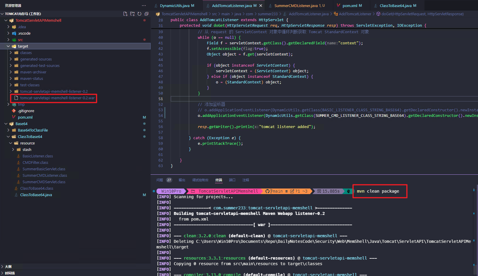This screenshot has height=276, width=478.
Task: Expand the 时间线 timeline section
Action: point(2,273)
